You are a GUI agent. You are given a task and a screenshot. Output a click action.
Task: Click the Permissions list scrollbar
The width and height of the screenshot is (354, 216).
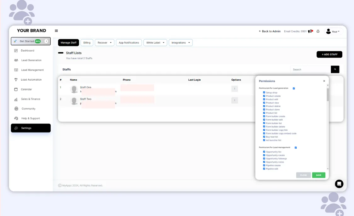(x=328, y=94)
